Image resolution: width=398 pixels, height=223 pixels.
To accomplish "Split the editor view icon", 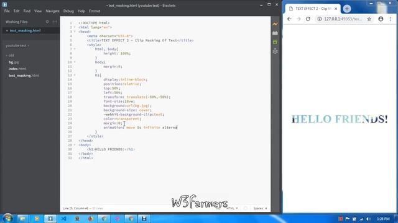I will pyautogui.click(x=55, y=22).
